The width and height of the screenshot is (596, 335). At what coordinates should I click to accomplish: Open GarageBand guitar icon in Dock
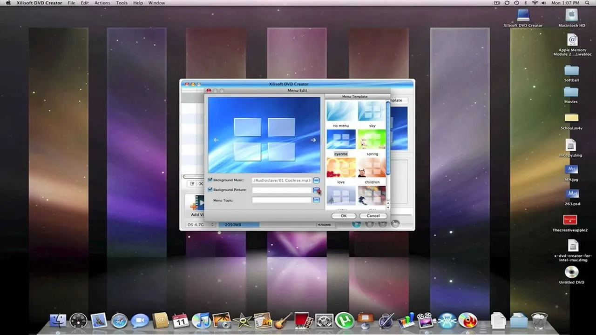pos(283,320)
